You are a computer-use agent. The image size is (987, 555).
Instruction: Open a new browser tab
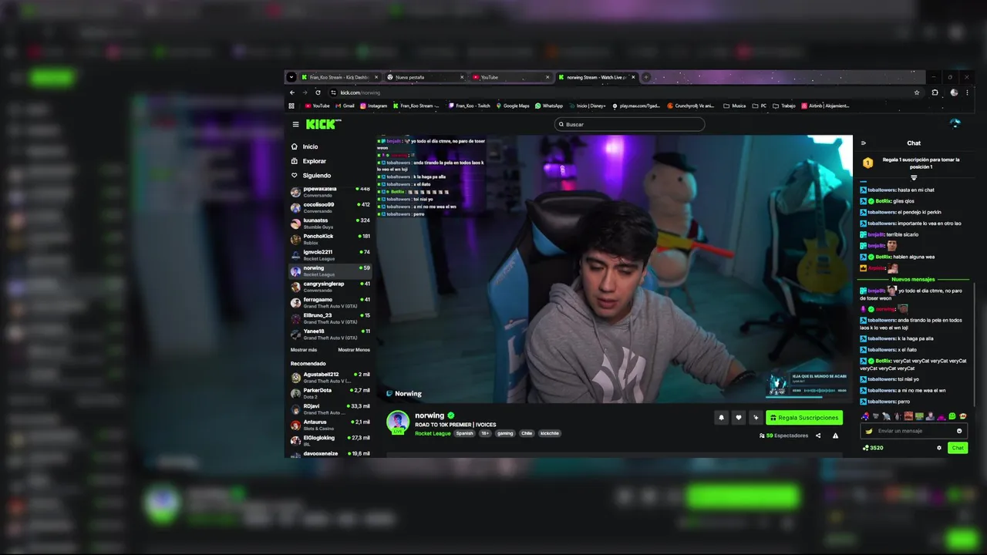pyautogui.click(x=646, y=77)
